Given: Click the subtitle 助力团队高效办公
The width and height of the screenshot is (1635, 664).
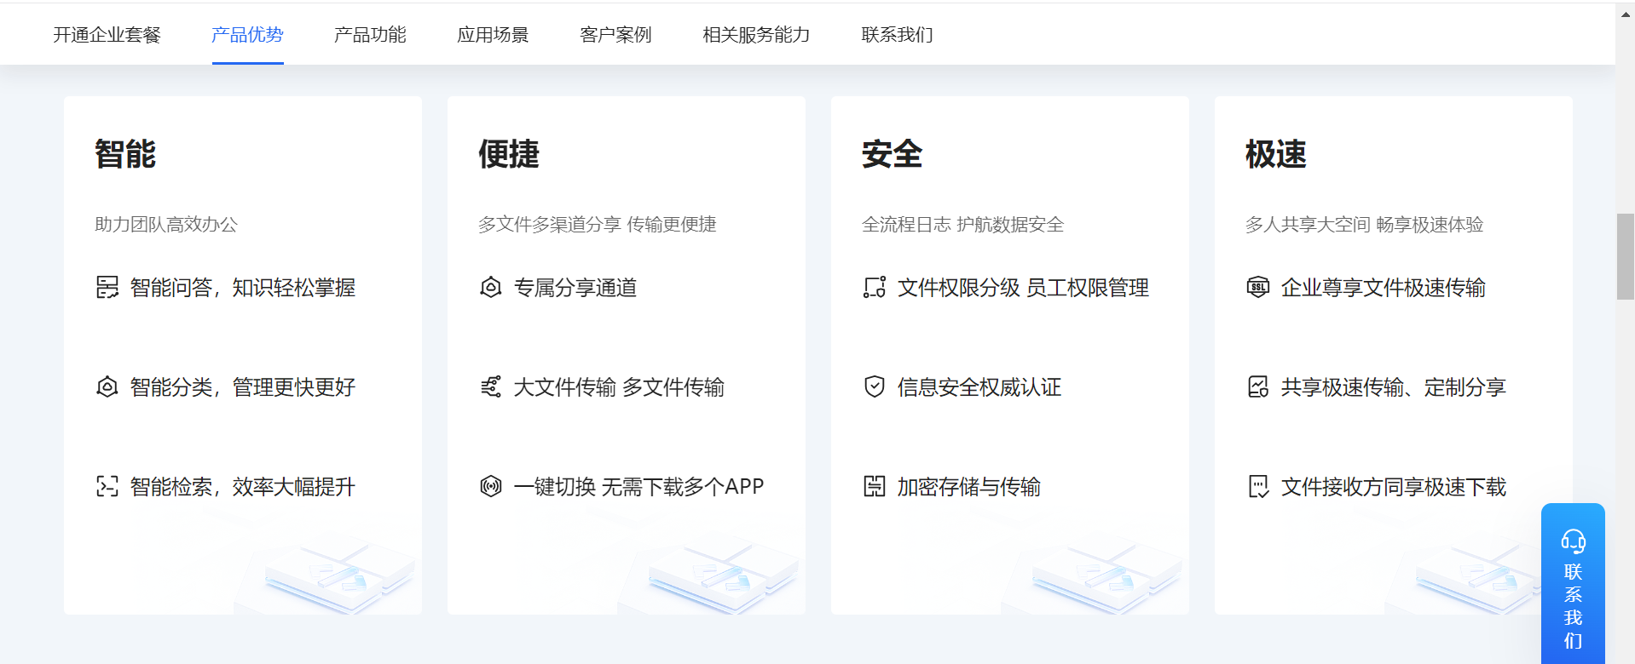Looking at the screenshot, I should tap(166, 225).
